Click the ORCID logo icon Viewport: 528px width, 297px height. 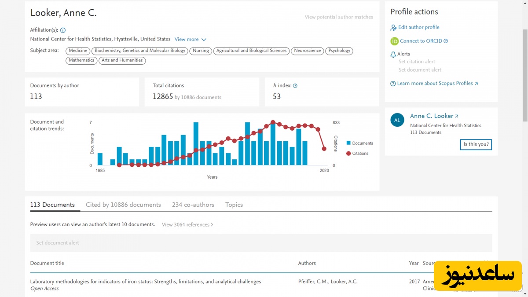tap(394, 41)
